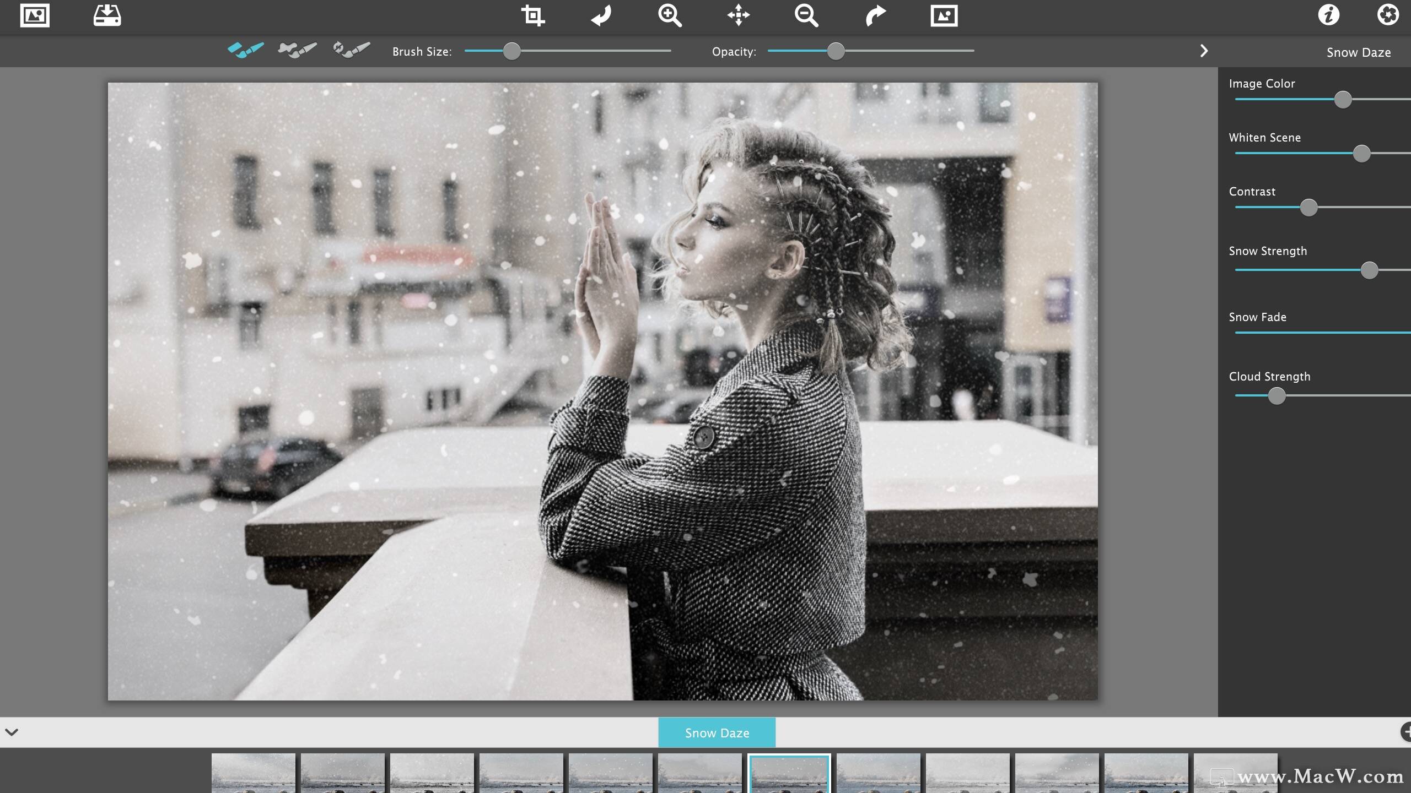Select the ninth preset thumbnail
Viewport: 1411px width, 793px height.
968,773
